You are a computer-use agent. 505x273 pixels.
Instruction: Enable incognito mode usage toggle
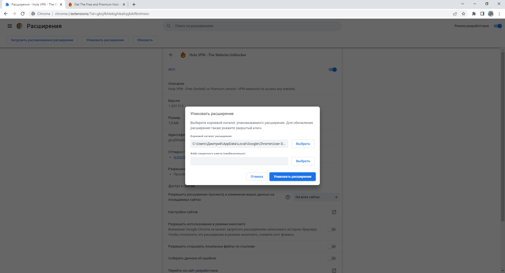[x=332, y=229]
